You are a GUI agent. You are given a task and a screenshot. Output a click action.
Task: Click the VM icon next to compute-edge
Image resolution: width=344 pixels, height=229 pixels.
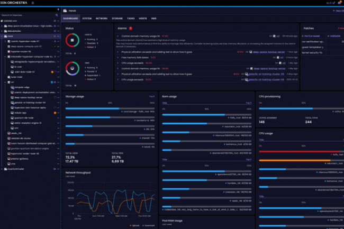[12, 86]
